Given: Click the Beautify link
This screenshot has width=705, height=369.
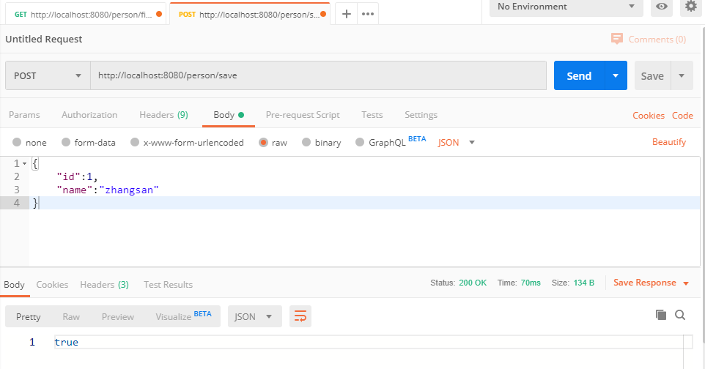Looking at the screenshot, I should pyautogui.click(x=668, y=142).
